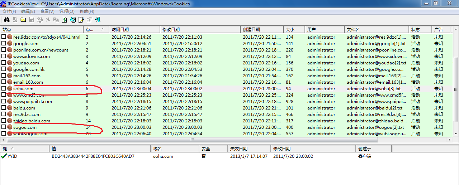Screen dimensions: 459x185
Task: Sort by the 用户 column header
Action: [x=325, y=30]
